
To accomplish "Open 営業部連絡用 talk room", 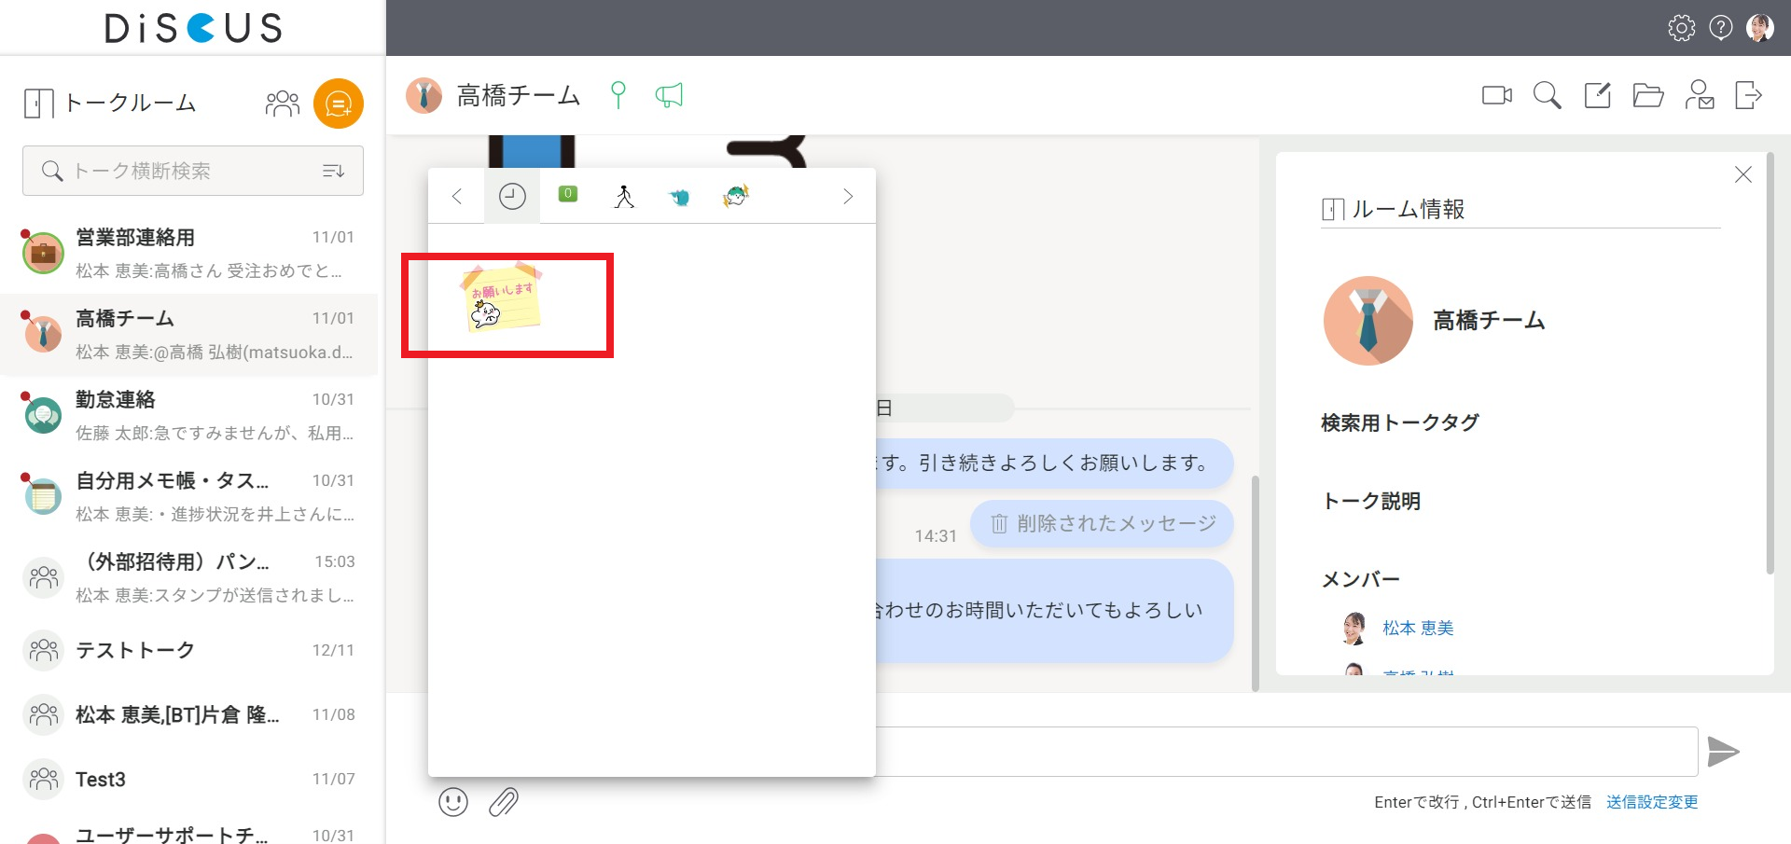I will coord(189,254).
